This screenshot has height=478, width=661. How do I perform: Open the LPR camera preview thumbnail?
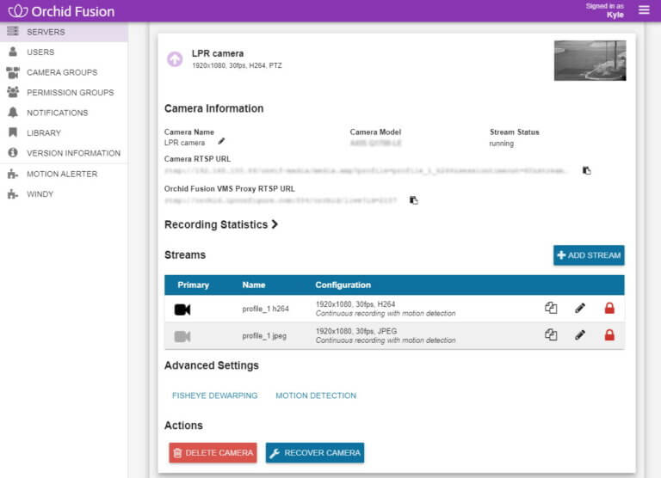590,60
